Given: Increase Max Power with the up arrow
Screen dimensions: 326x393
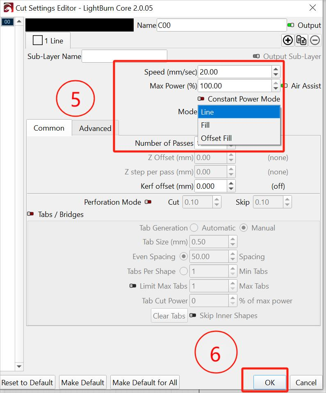Looking at the screenshot, I should click(276, 83).
